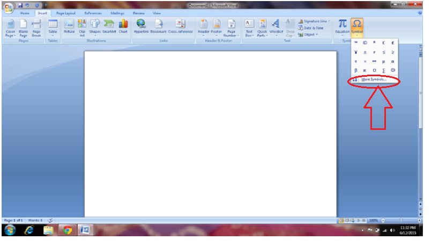
Task: Click the page indicator in status bar
Action: click(13, 220)
